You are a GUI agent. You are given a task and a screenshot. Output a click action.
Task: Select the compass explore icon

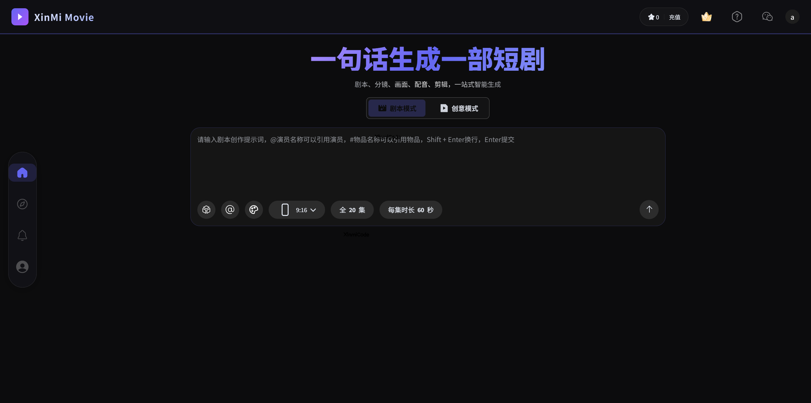click(x=22, y=204)
